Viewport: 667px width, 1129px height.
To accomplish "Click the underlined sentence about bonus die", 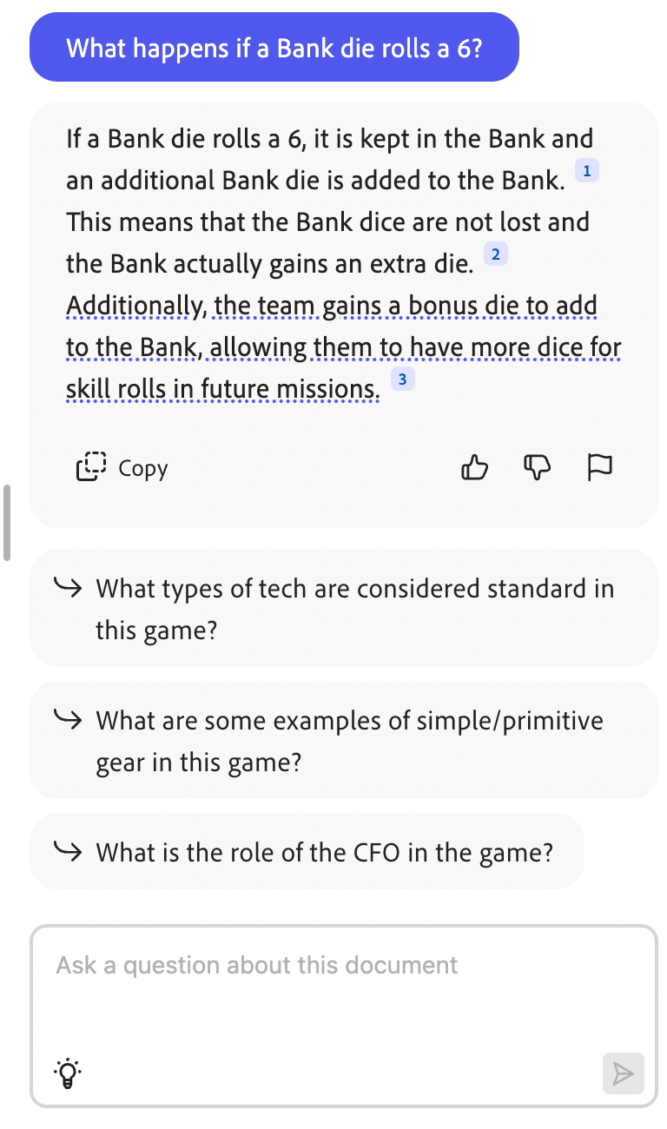I will (x=344, y=349).
